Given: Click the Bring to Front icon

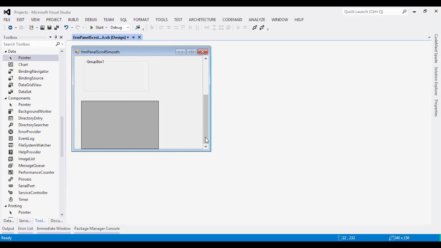Looking at the screenshot, I should coord(255,28).
